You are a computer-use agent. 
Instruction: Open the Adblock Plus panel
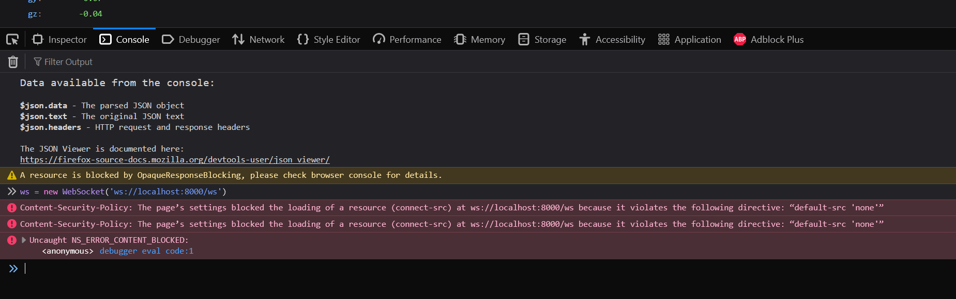point(769,40)
